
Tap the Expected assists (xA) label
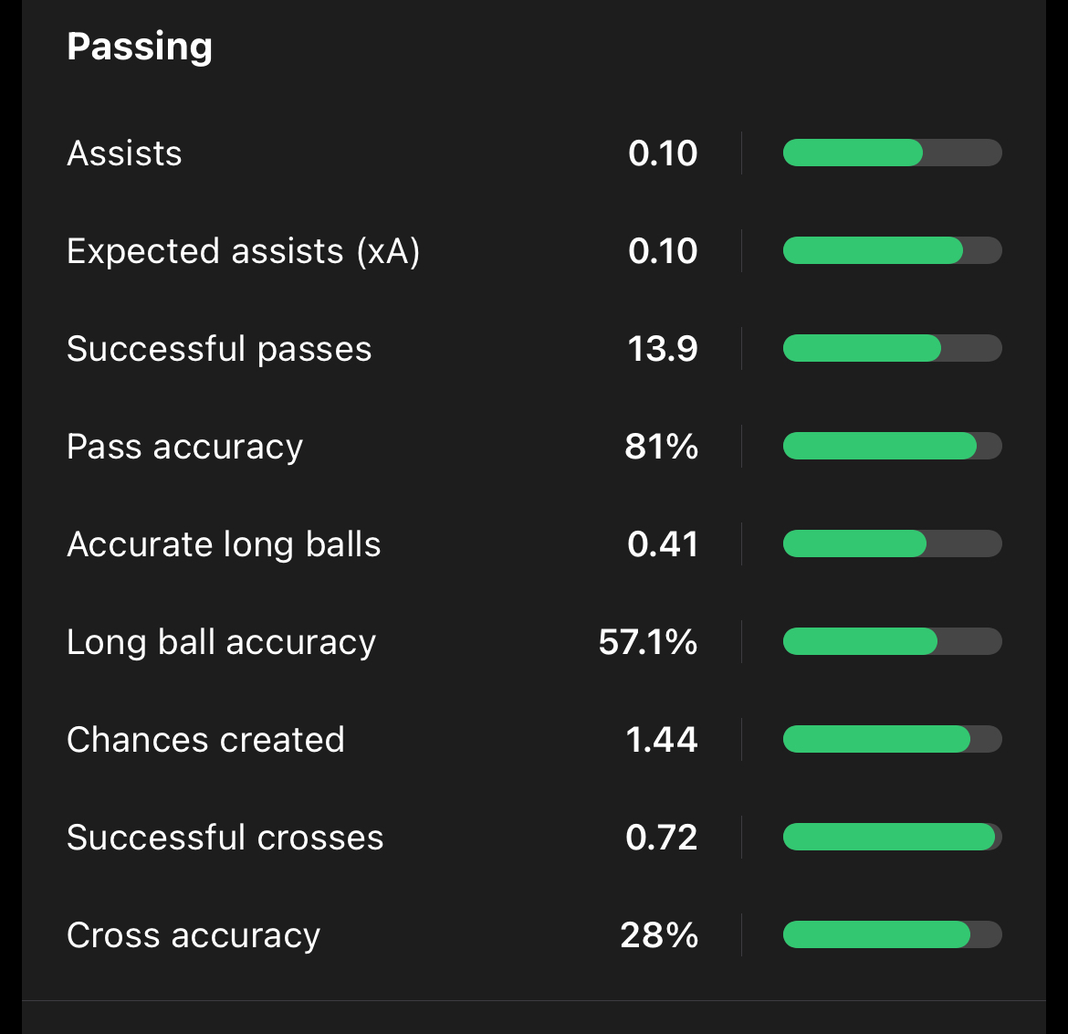(x=244, y=251)
